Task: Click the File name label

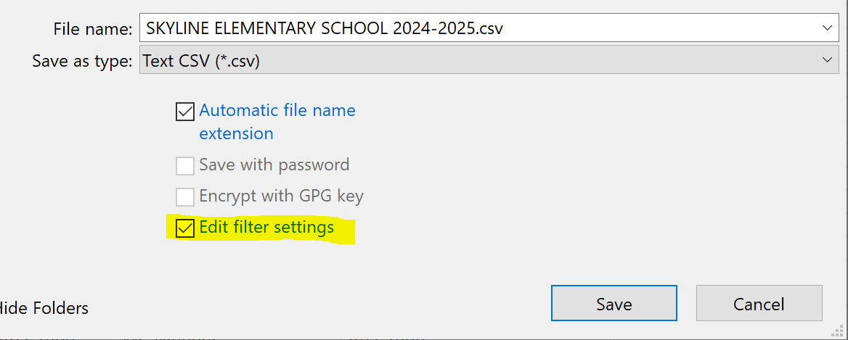Action: tap(92, 28)
